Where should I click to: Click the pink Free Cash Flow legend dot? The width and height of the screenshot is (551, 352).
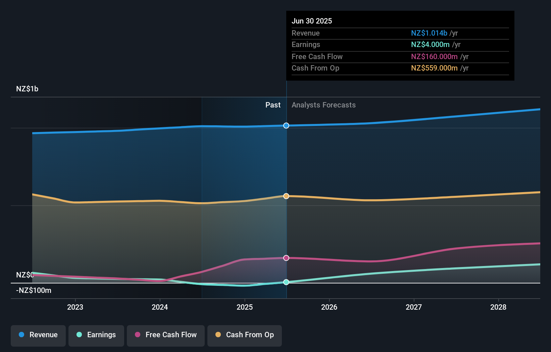pos(137,335)
